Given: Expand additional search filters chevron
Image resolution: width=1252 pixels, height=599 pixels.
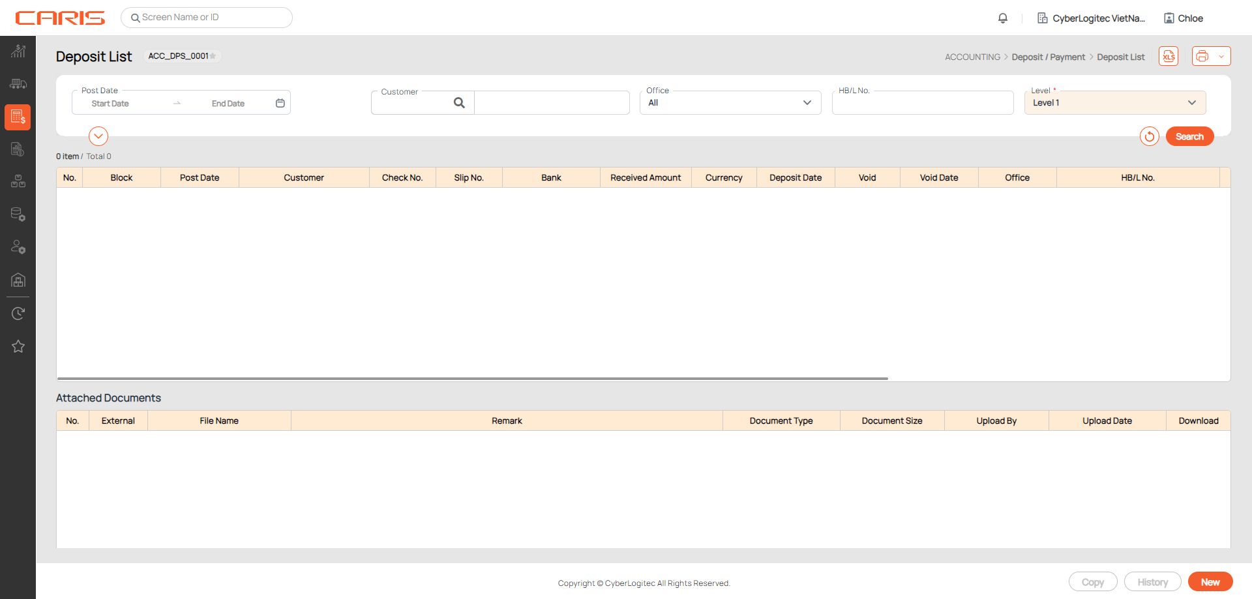Looking at the screenshot, I should click(x=98, y=136).
